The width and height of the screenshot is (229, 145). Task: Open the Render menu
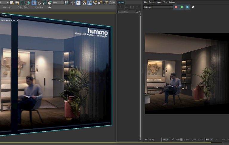(x=151, y=2)
